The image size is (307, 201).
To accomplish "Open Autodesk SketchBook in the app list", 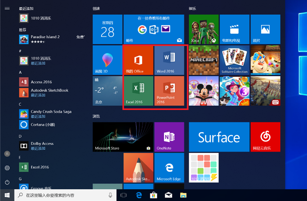I will [52, 92].
